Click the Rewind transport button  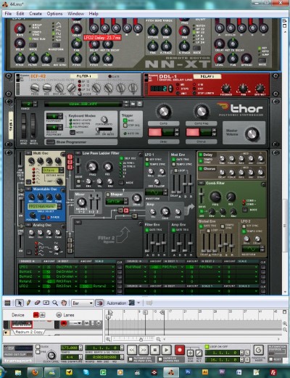point(132,350)
